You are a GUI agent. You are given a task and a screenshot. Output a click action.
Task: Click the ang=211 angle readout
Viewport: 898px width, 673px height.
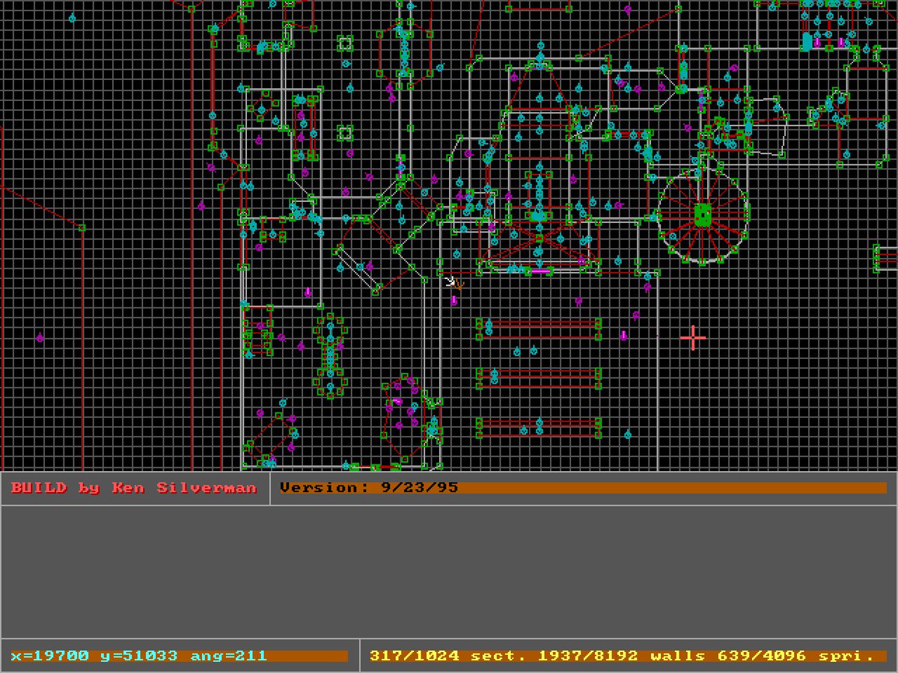pos(229,656)
